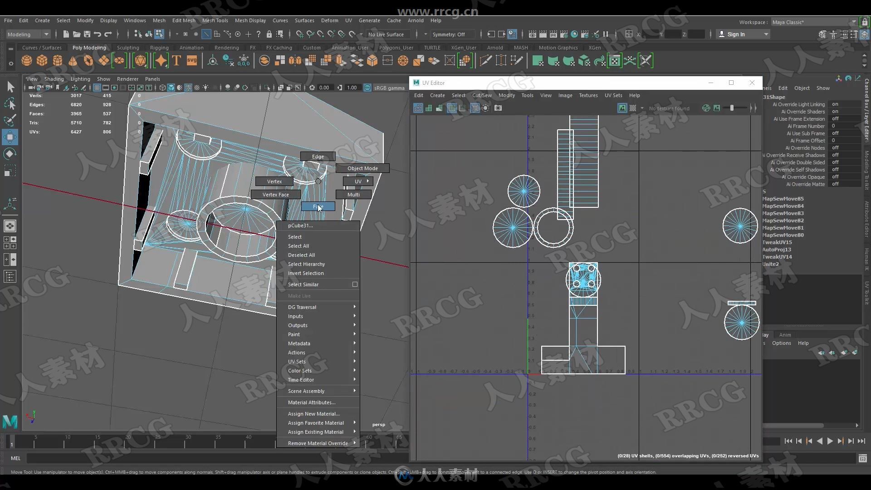The width and height of the screenshot is (871, 490).
Task: Toggle Ai Override Nodes value
Action: 844,148
